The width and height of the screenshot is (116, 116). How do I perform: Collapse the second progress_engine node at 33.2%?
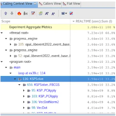pos(6,50)
